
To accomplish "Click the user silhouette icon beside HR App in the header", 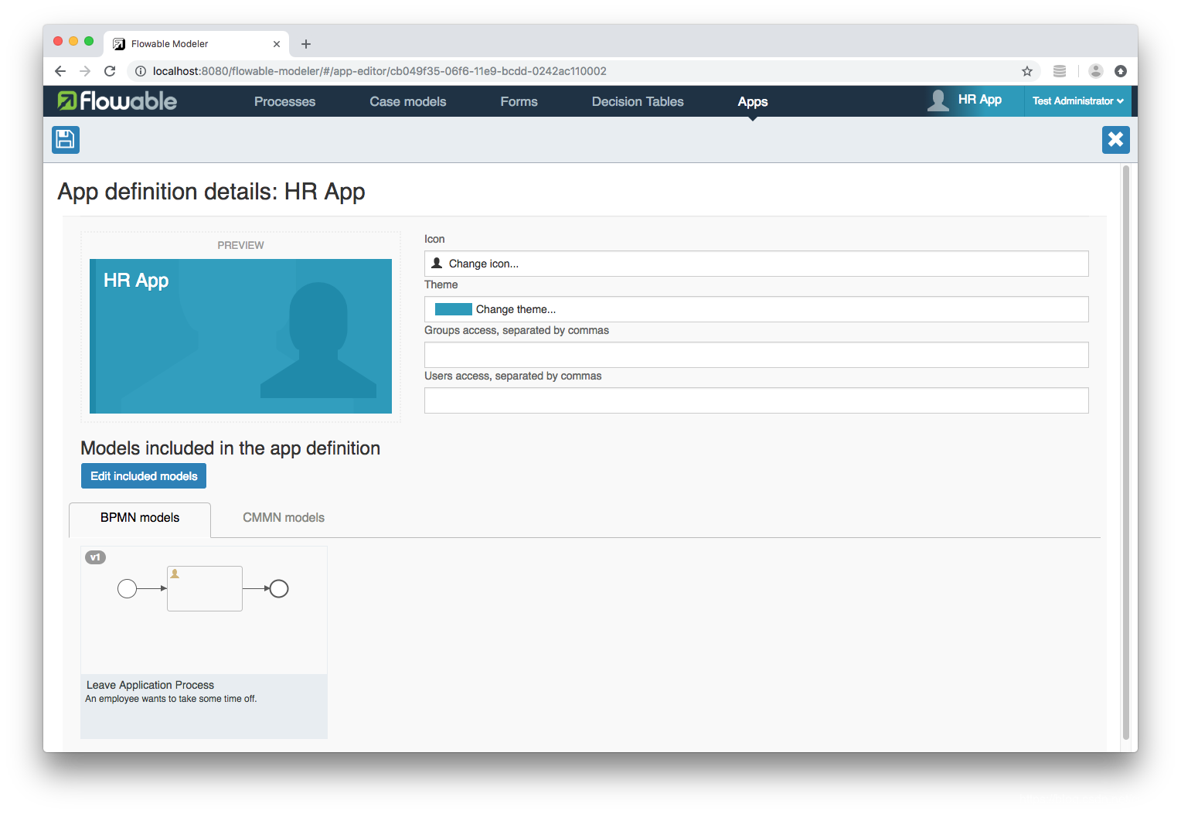I will pyautogui.click(x=938, y=100).
